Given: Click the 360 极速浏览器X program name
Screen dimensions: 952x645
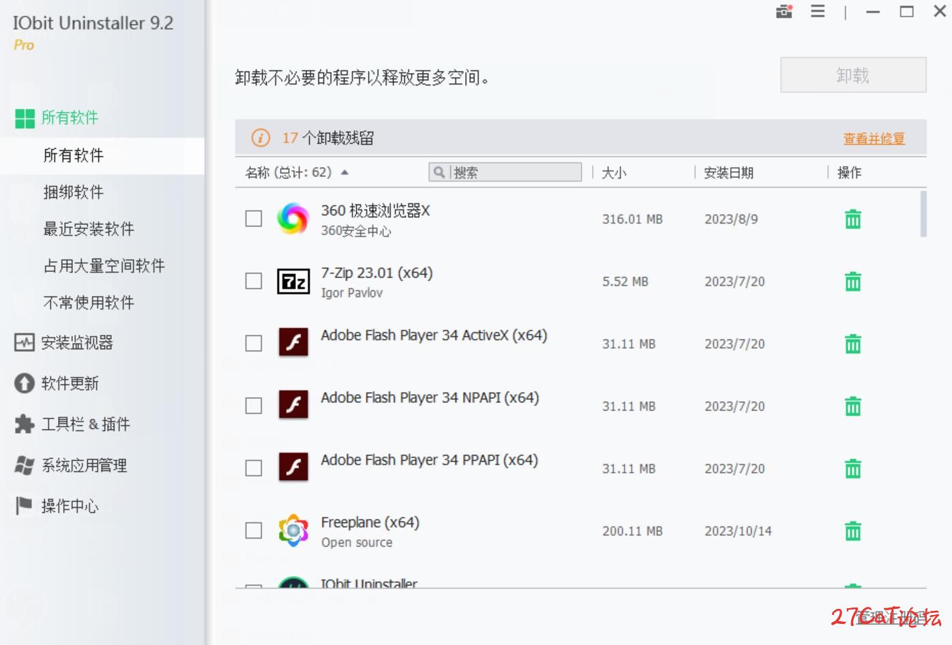Looking at the screenshot, I should point(375,211).
